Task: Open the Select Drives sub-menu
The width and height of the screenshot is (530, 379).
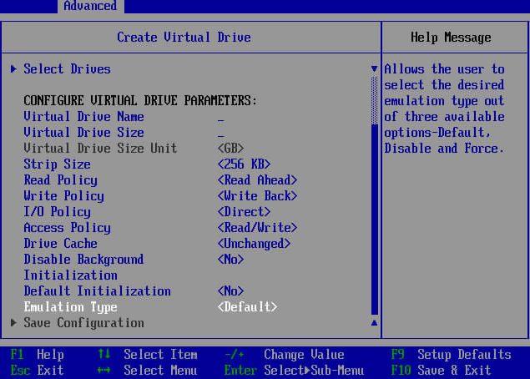Action: coord(67,69)
